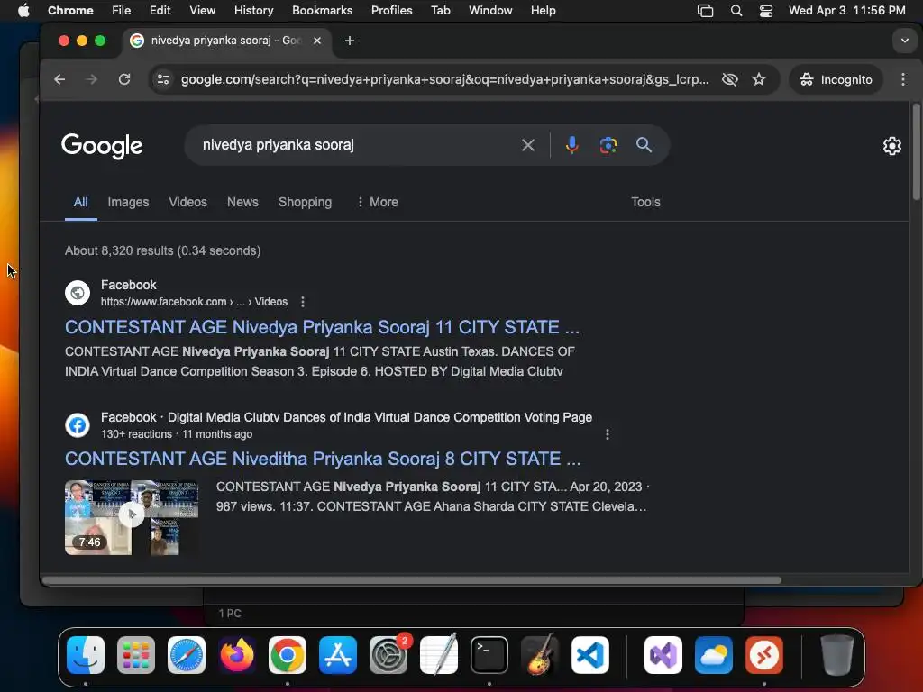Open the Apple menu
The image size is (923, 692).
(x=23, y=11)
